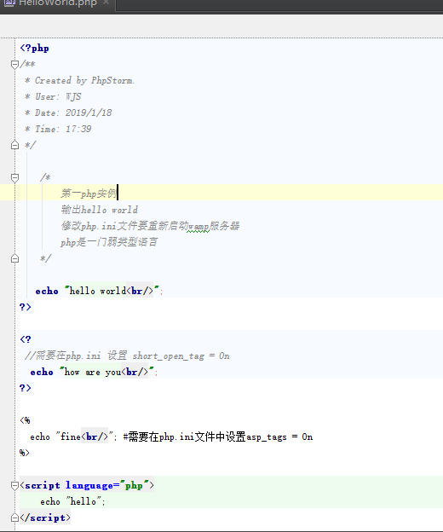Click the 'php是一门弱类型语言' comment line

(x=109, y=242)
